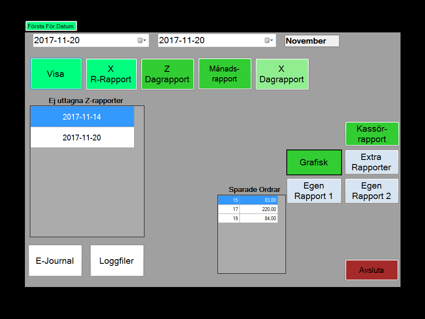425x319 pixels.
Task: Select Z-report date 2017-11-14
Action: pos(82,117)
